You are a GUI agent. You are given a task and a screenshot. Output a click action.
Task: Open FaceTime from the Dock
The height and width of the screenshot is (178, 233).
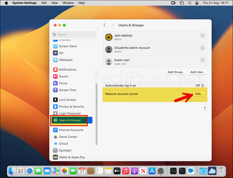point(73,171)
